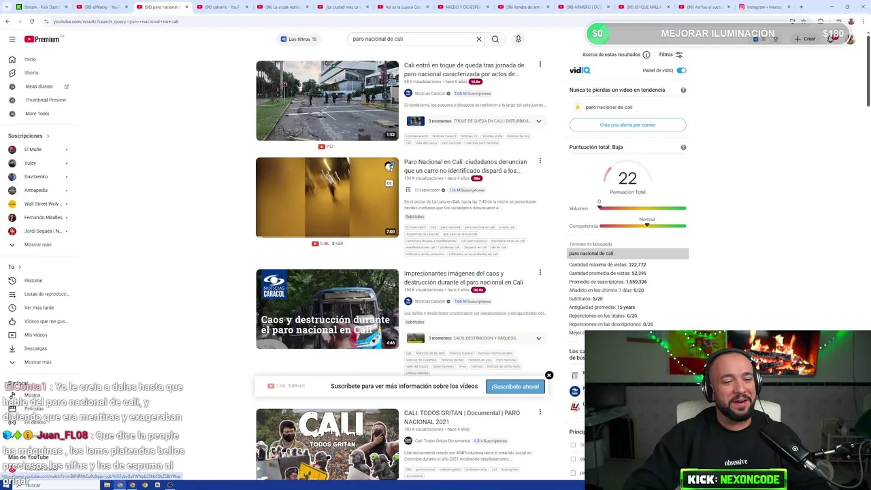Open Shorts in the sidebar
The height and width of the screenshot is (490, 871).
click(x=31, y=73)
